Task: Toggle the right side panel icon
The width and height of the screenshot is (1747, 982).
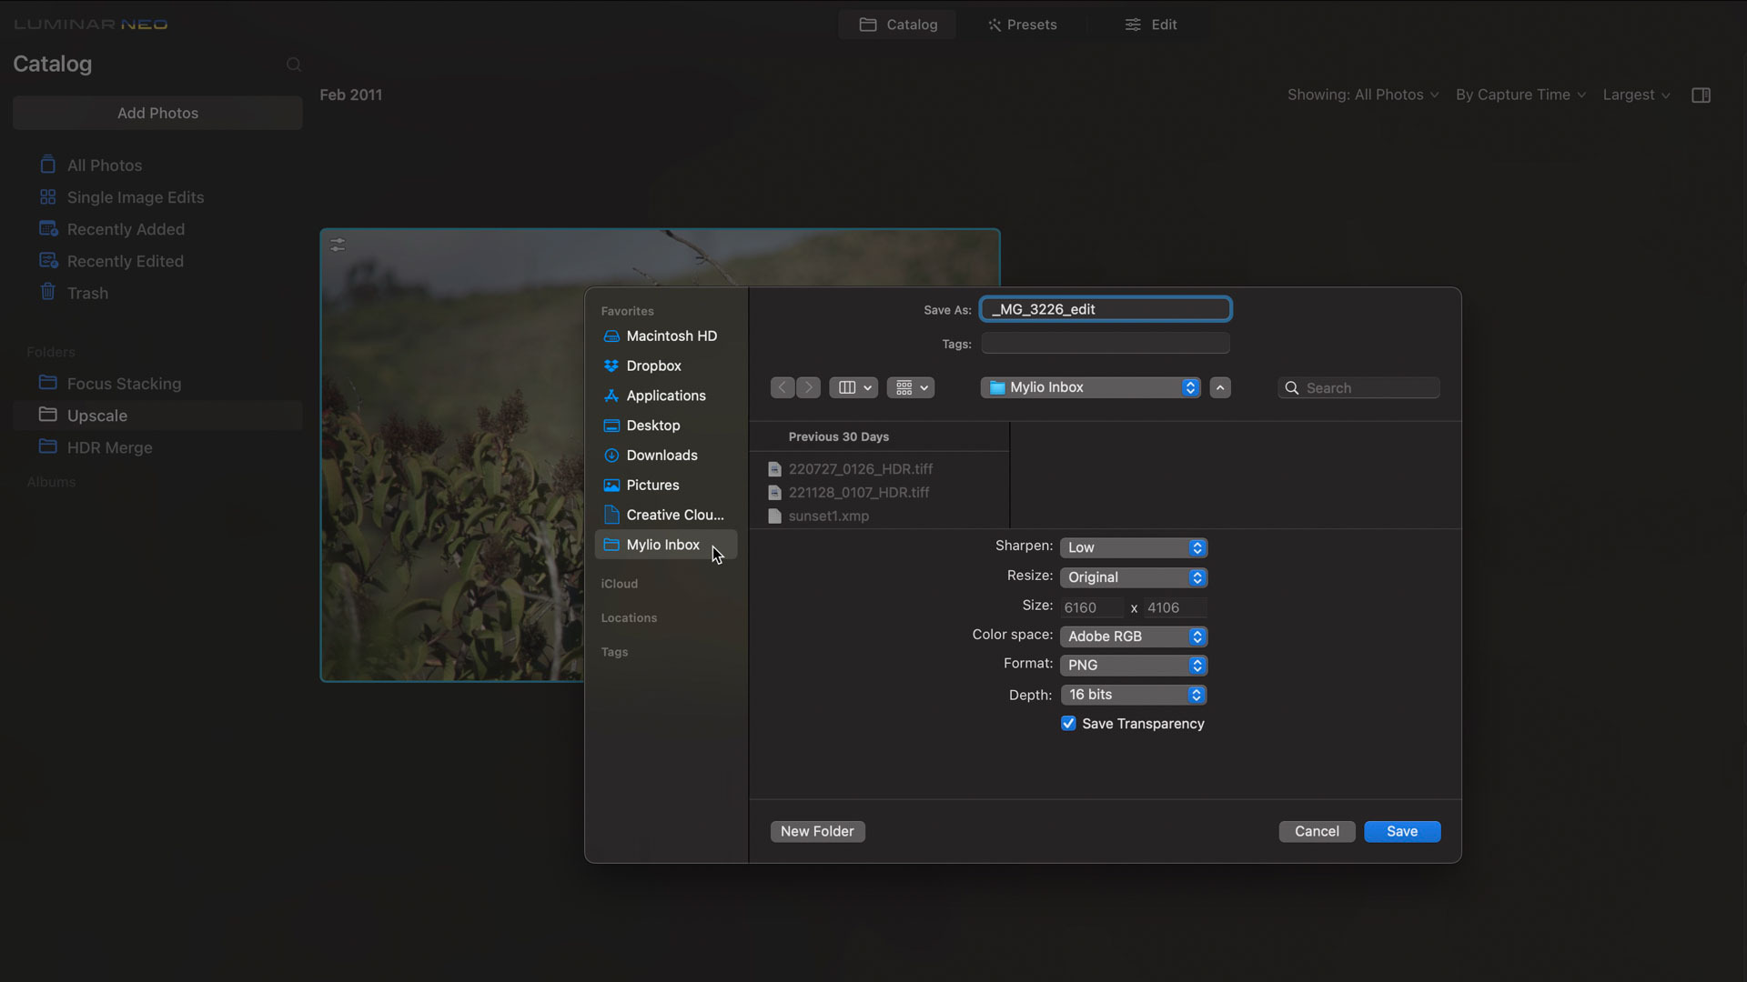Action: pyautogui.click(x=1701, y=95)
